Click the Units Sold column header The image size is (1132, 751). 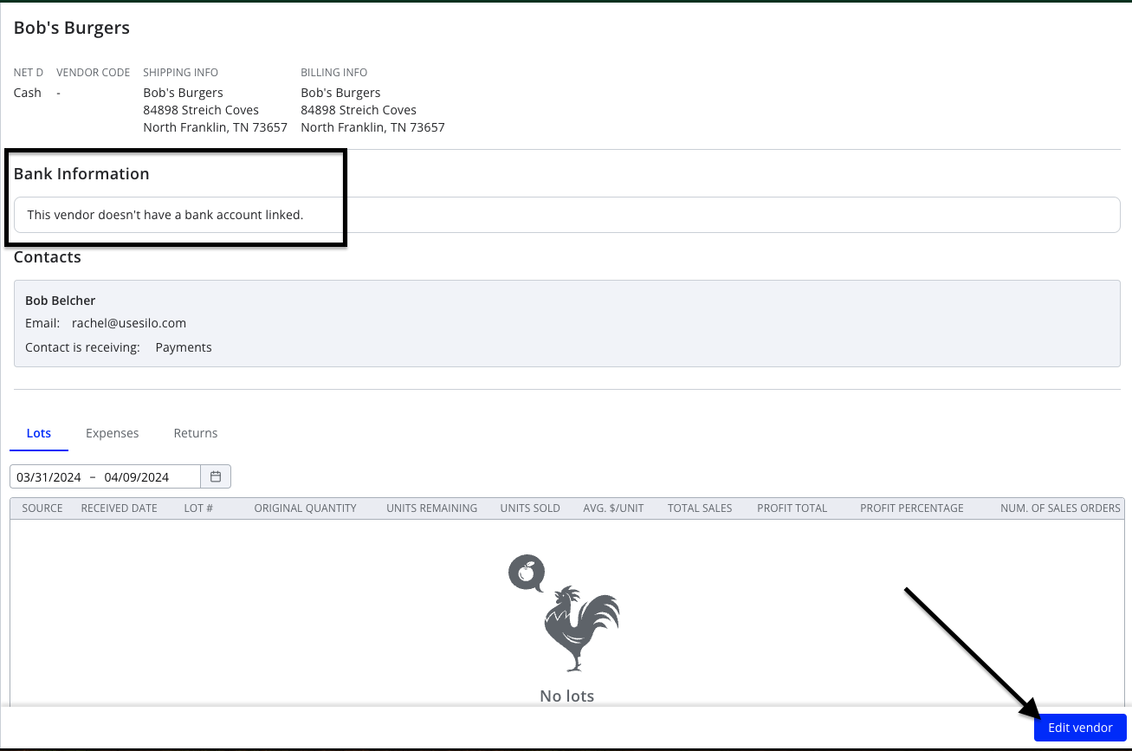click(x=530, y=508)
